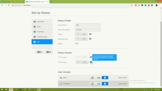162x91 pixels.
Task: Reload the current page
Action: click(x=9, y=5)
